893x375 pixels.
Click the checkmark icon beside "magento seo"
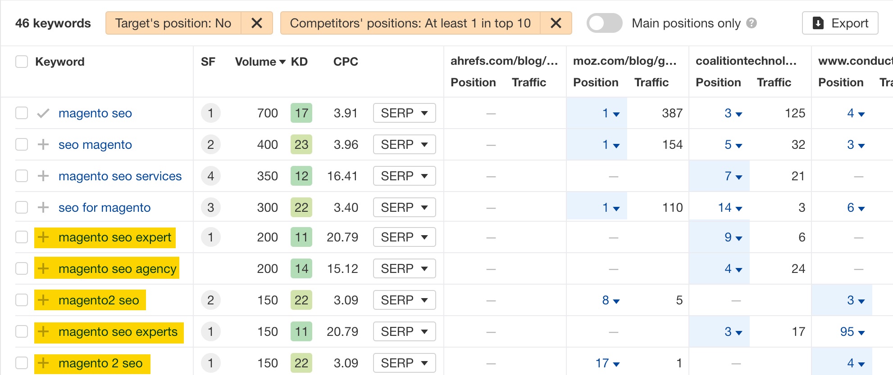(x=43, y=113)
